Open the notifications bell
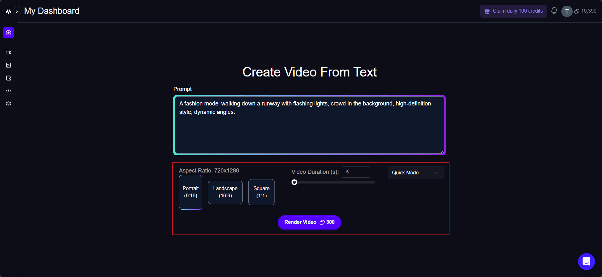The image size is (602, 277). point(554,11)
